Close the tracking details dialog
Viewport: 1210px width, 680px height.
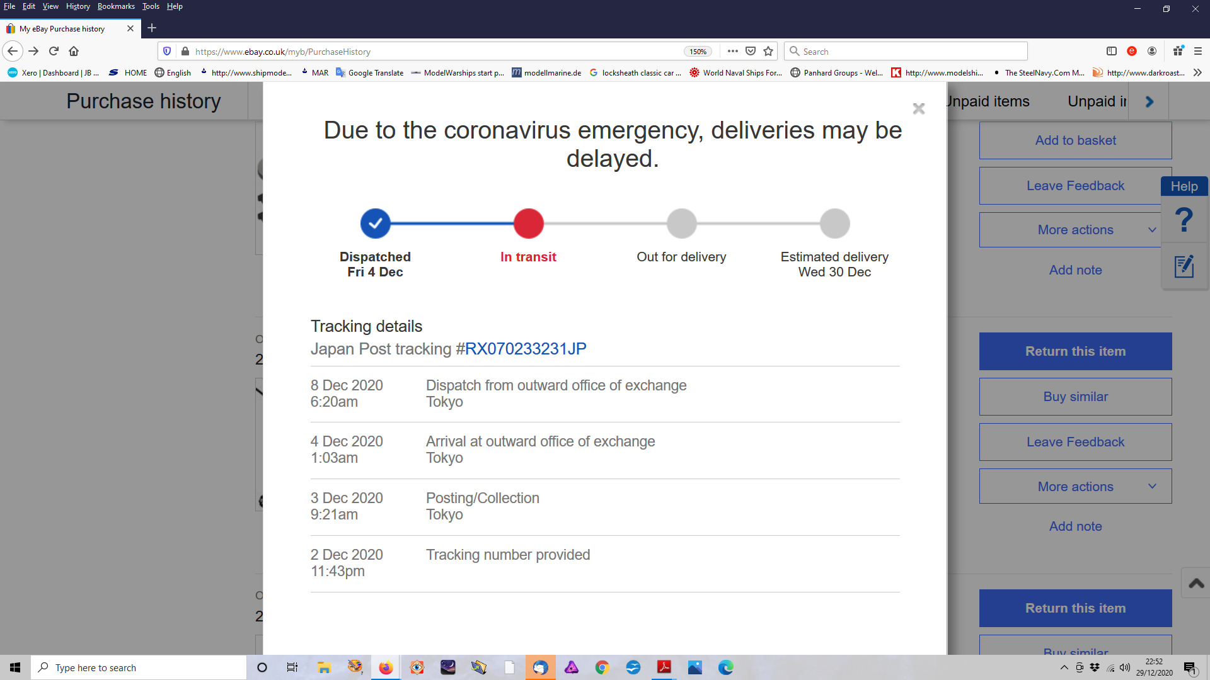pyautogui.click(x=919, y=108)
